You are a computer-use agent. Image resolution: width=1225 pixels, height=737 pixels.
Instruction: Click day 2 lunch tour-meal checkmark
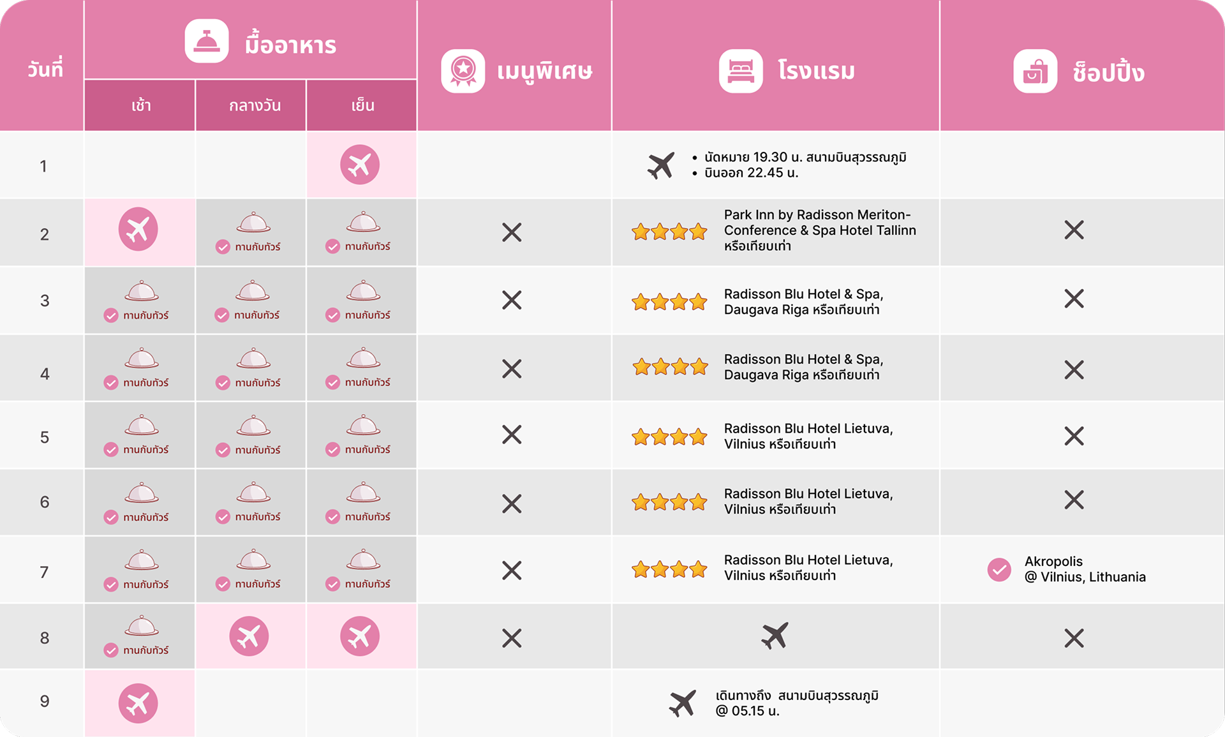[223, 247]
